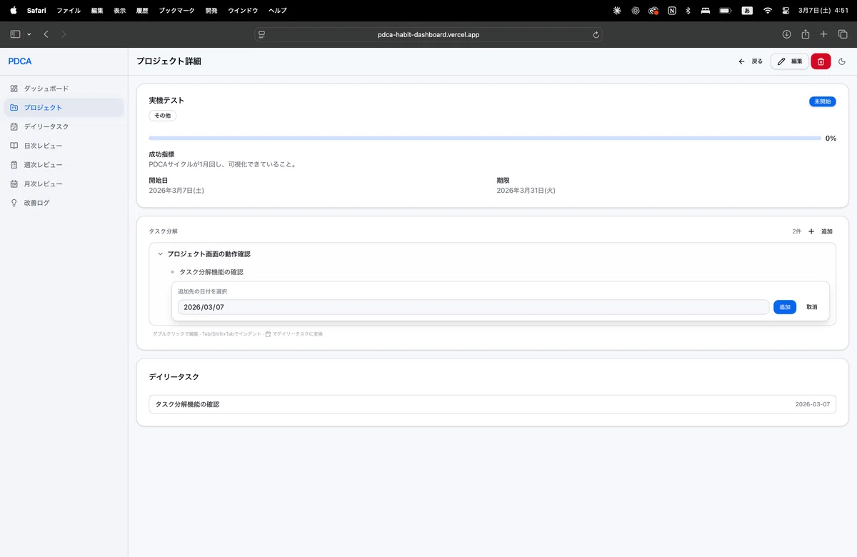Show Safari tab overview icon
The width and height of the screenshot is (857, 557).
point(843,34)
